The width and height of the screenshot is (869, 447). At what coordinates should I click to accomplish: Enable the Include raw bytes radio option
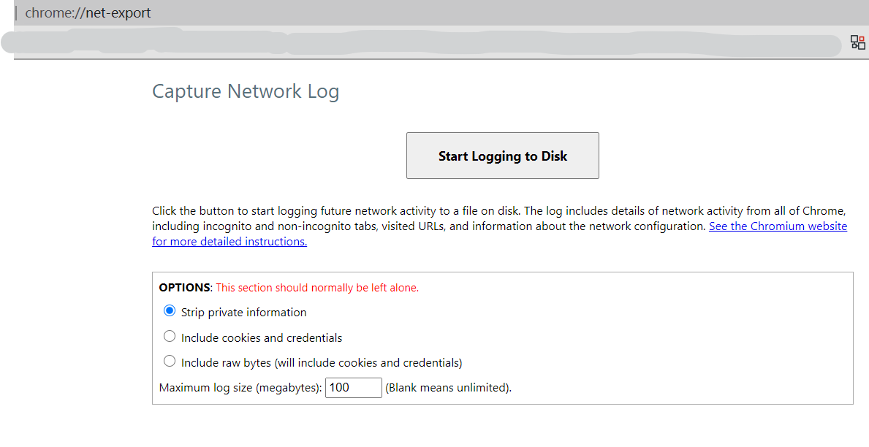[x=170, y=361]
